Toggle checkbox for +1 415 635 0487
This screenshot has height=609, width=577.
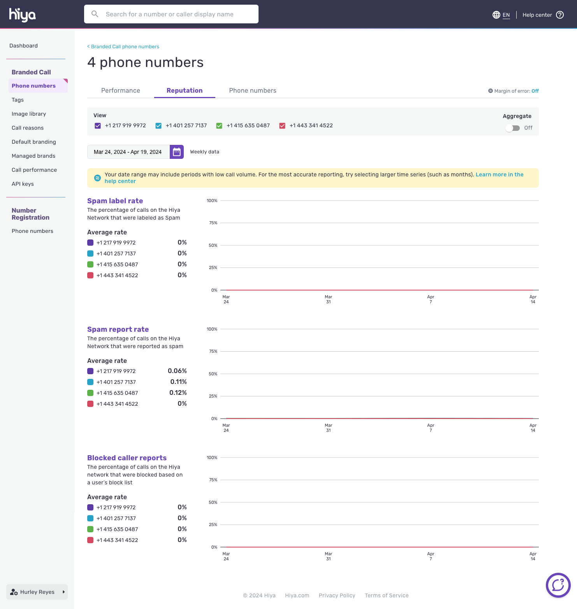[x=219, y=126]
